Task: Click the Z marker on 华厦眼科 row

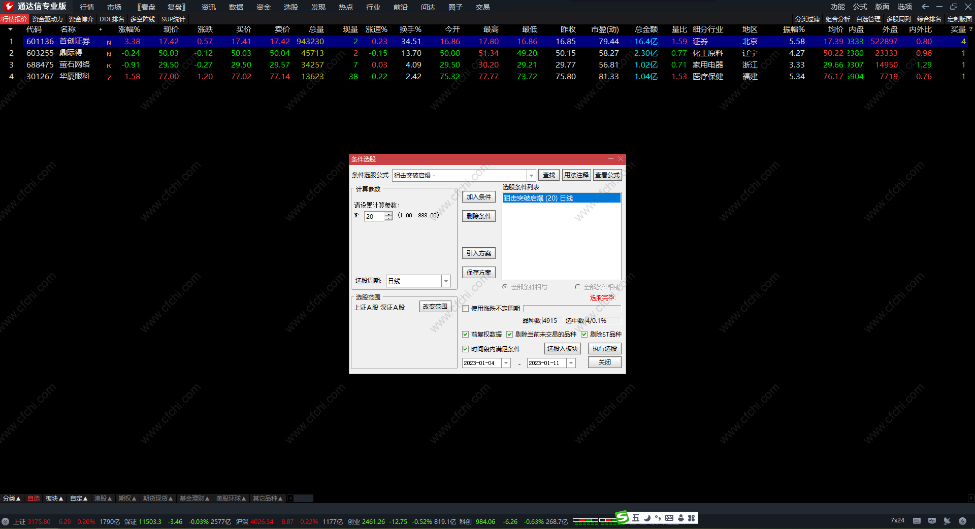Action: (109, 78)
